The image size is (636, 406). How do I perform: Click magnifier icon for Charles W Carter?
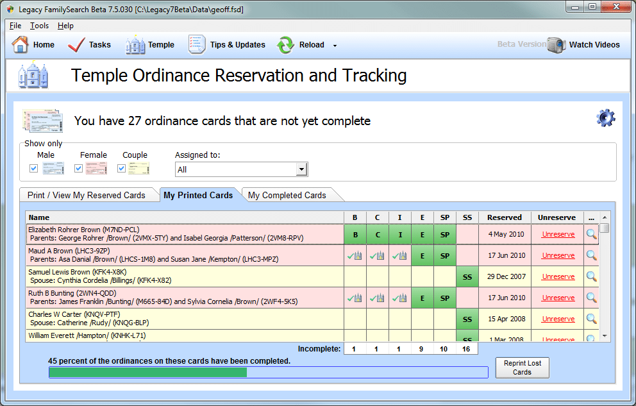591,318
